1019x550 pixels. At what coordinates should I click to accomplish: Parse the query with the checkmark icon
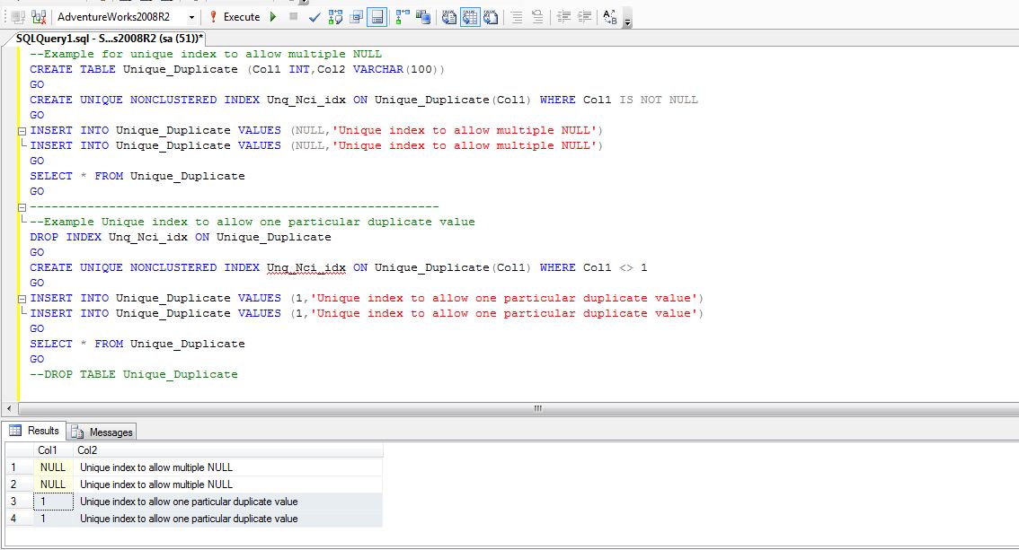(x=313, y=16)
